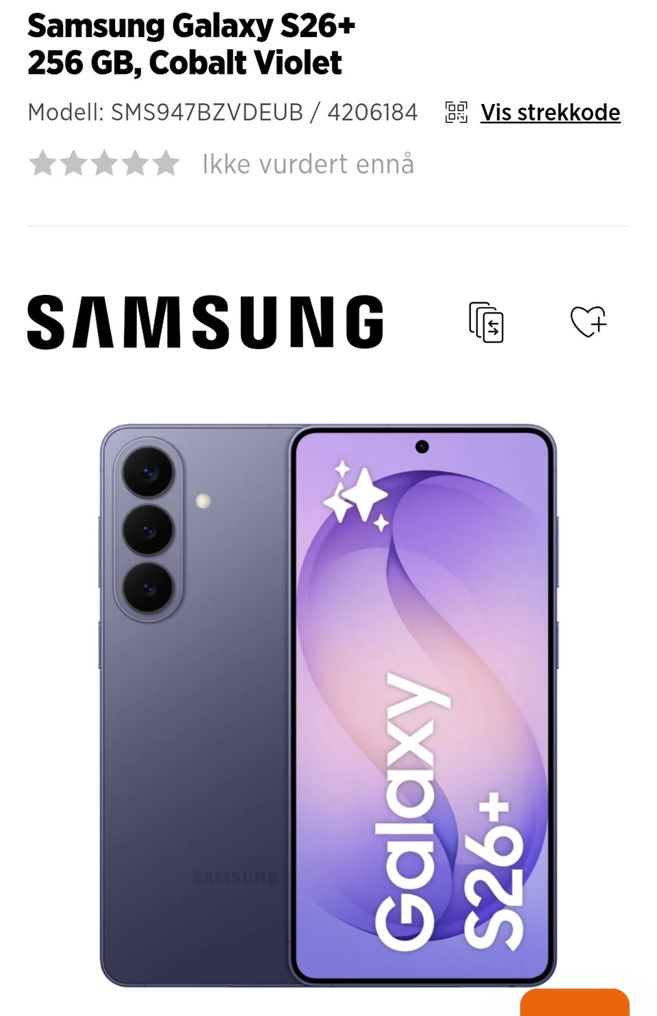Tap the orange button at bottom corner

[575, 1002]
